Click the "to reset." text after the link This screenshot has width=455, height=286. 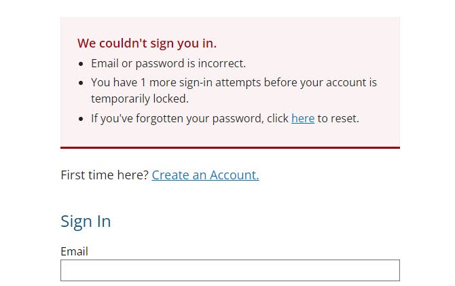coord(338,118)
